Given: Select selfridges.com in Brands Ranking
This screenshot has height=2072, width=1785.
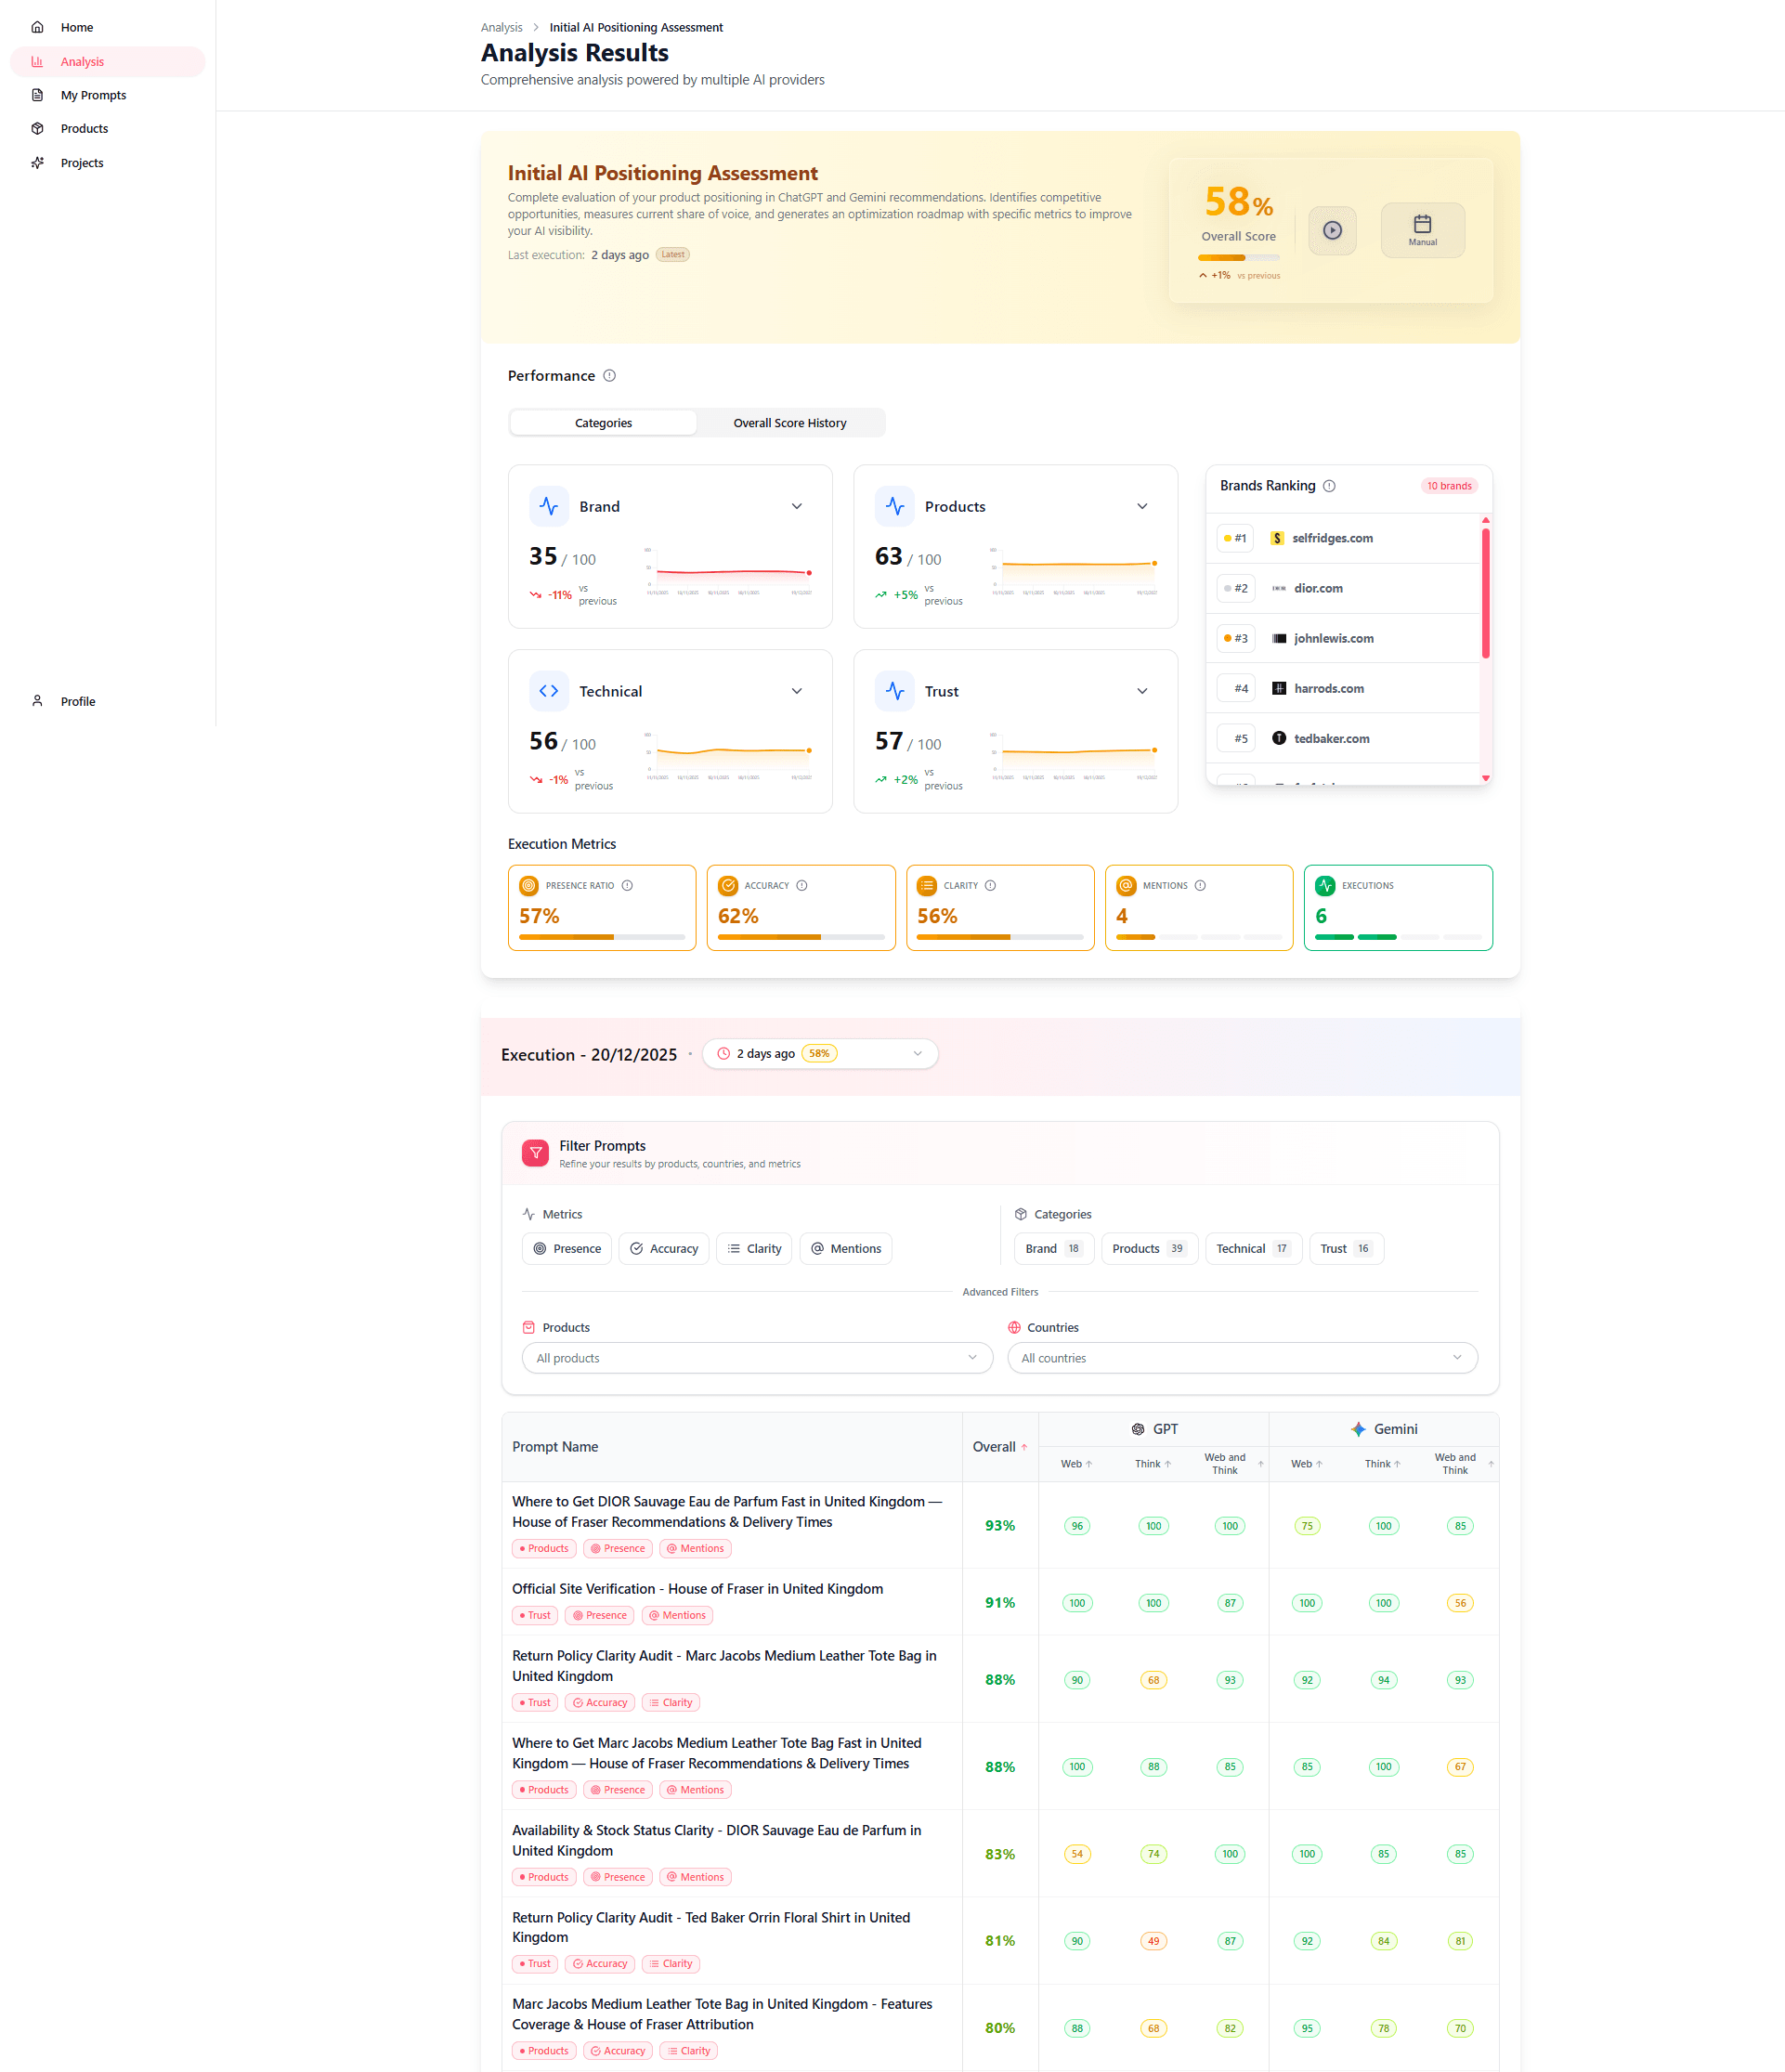Looking at the screenshot, I should point(1331,538).
